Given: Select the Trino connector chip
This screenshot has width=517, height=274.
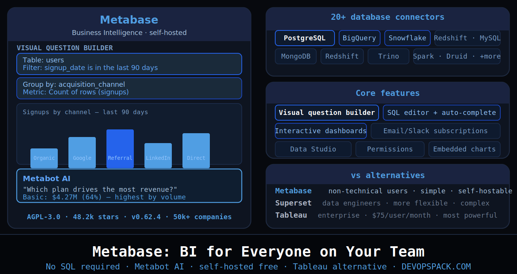Looking at the screenshot, I should pyautogui.click(x=389, y=56).
